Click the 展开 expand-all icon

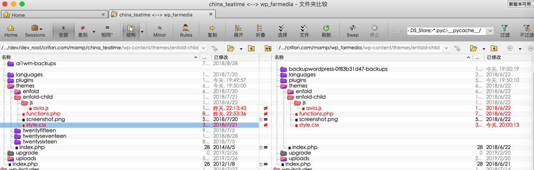pos(238,31)
